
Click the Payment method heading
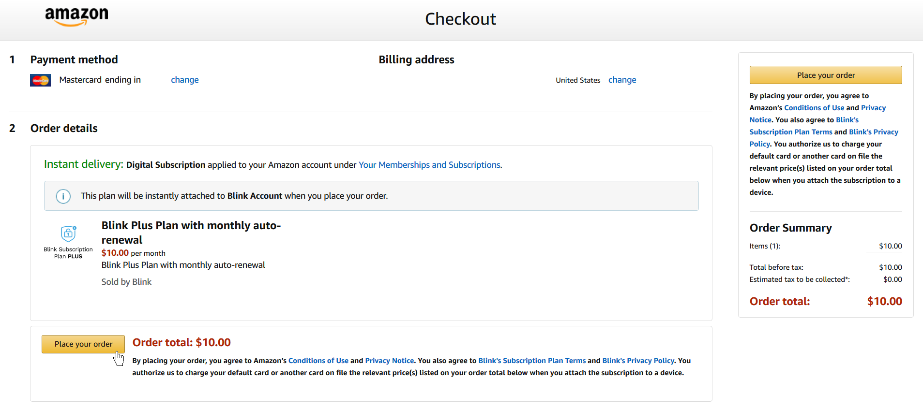tap(74, 59)
